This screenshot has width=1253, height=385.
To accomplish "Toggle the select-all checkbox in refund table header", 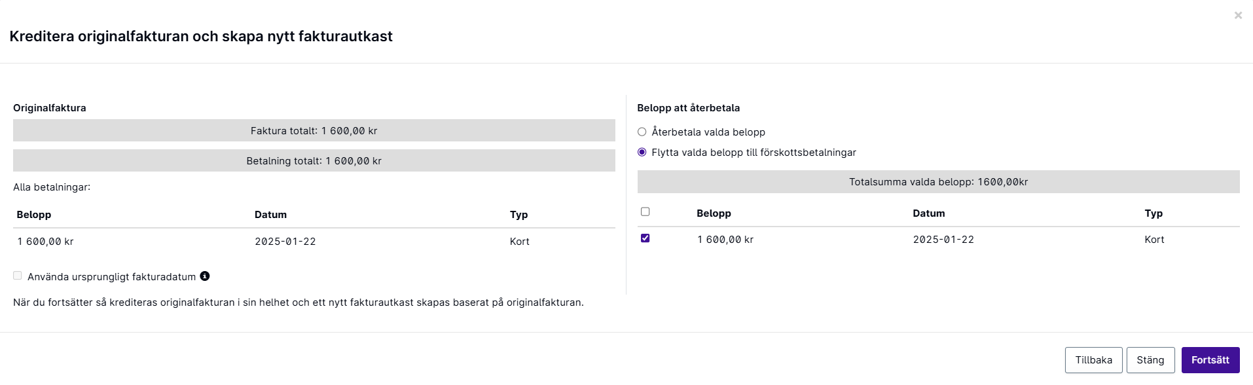I will coord(645,211).
